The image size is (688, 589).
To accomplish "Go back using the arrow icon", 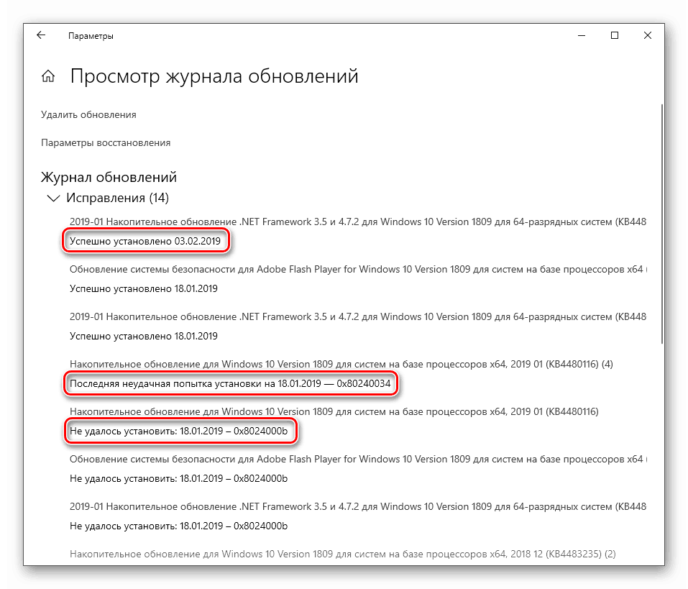I will (41, 35).
